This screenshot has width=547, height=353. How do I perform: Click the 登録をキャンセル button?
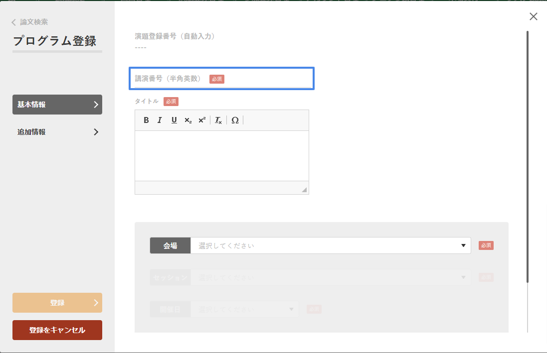click(57, 330)
